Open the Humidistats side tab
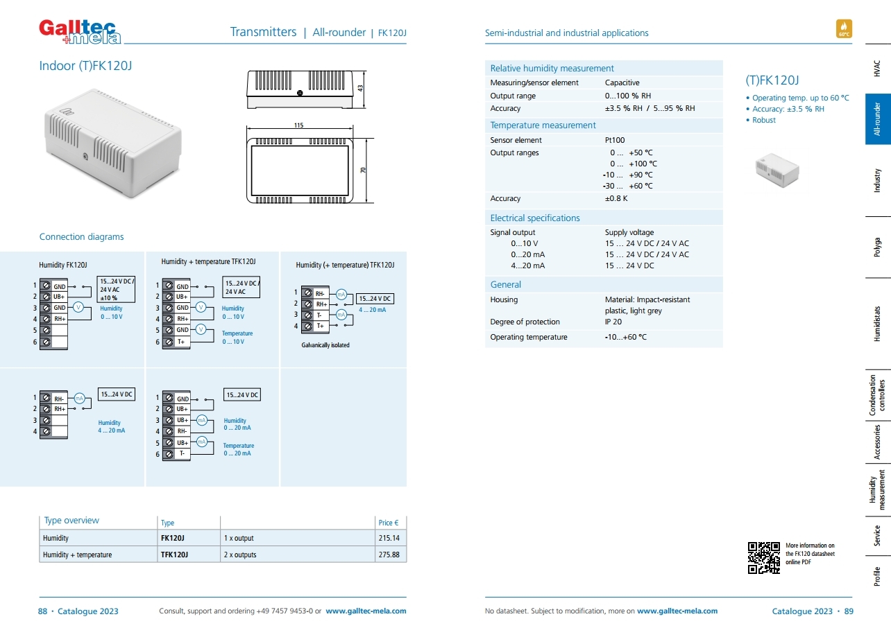Image resolution: width=891 pixels, height=628 pixels. 877,323
